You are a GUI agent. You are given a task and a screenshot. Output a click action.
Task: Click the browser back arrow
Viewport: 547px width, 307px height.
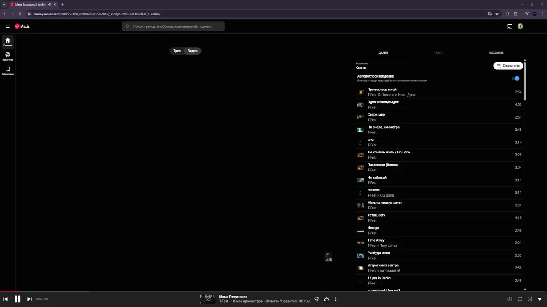click(5, 14)
